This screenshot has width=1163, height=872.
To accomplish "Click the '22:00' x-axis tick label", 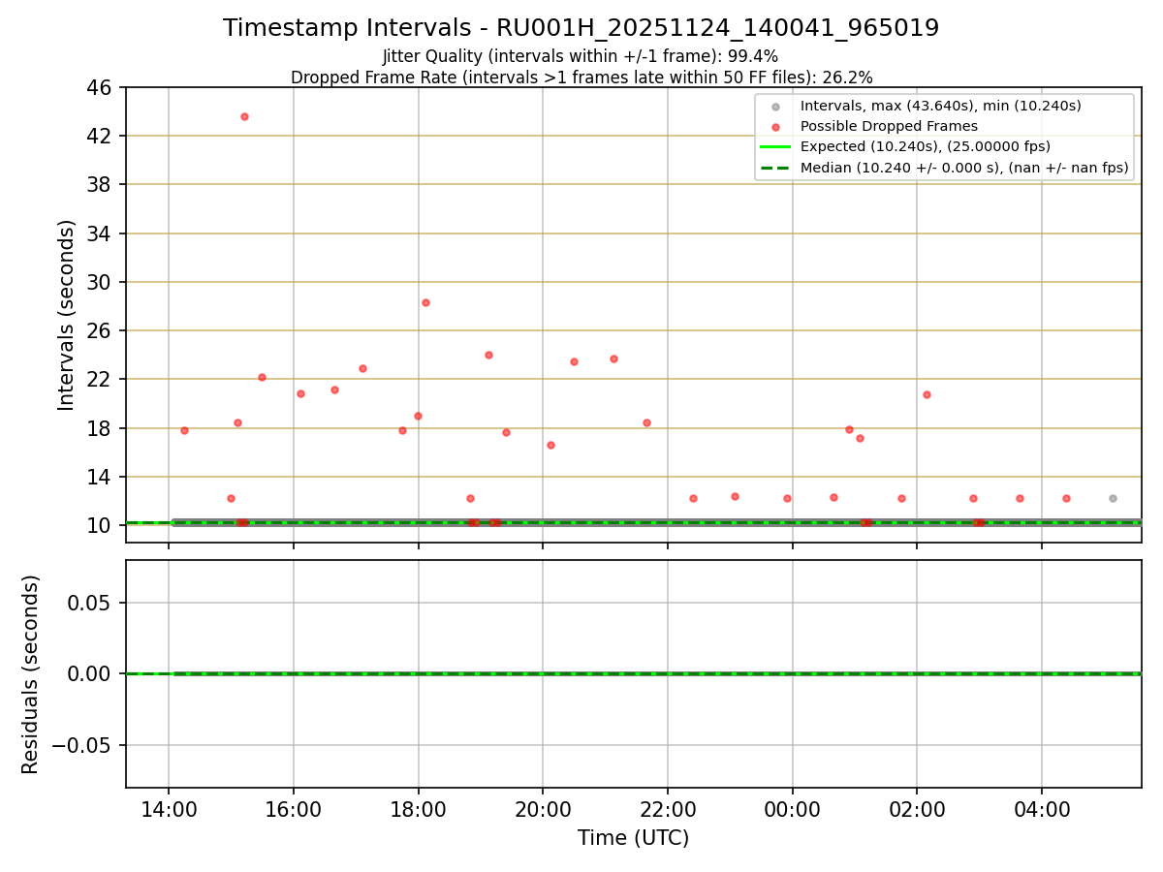I will pos(668,808).
